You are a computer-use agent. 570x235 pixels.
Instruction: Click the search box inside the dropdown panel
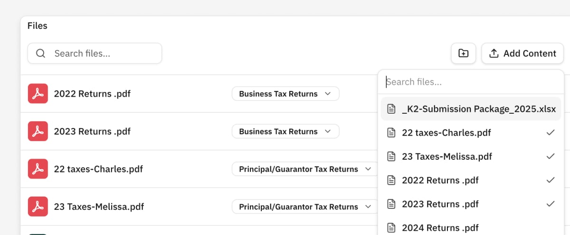coord(470,82)
